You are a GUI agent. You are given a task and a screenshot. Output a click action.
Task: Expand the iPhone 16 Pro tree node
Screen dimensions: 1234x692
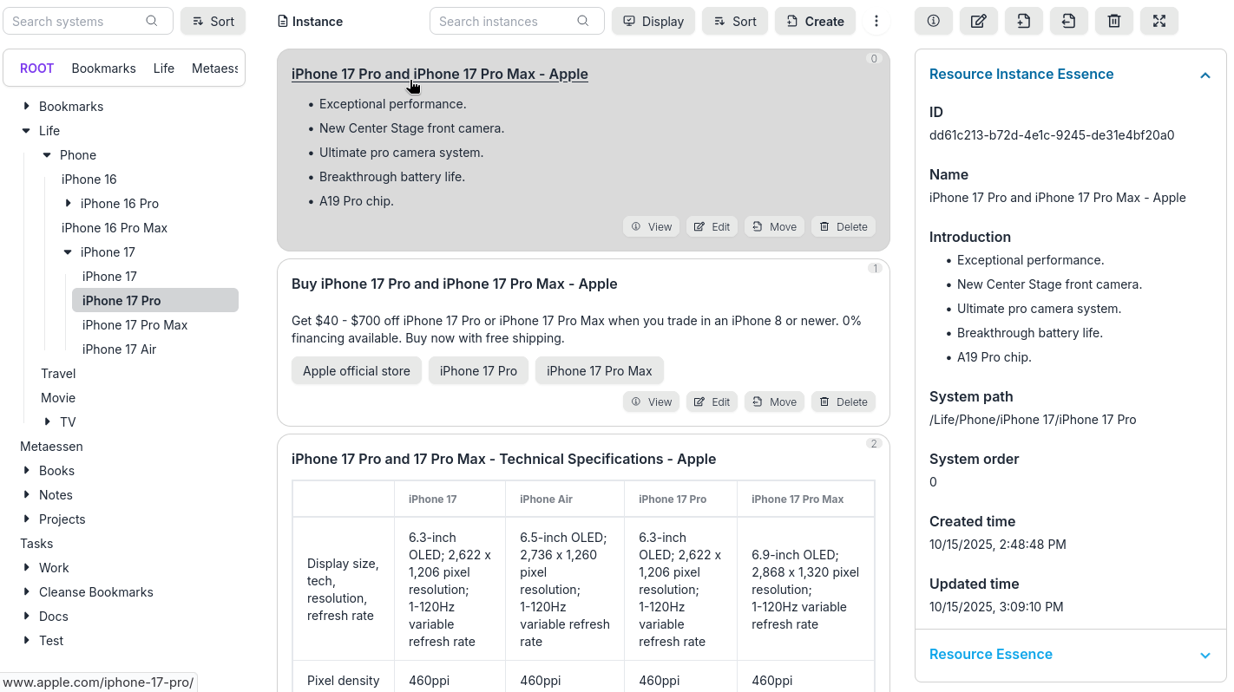[69, 203]
